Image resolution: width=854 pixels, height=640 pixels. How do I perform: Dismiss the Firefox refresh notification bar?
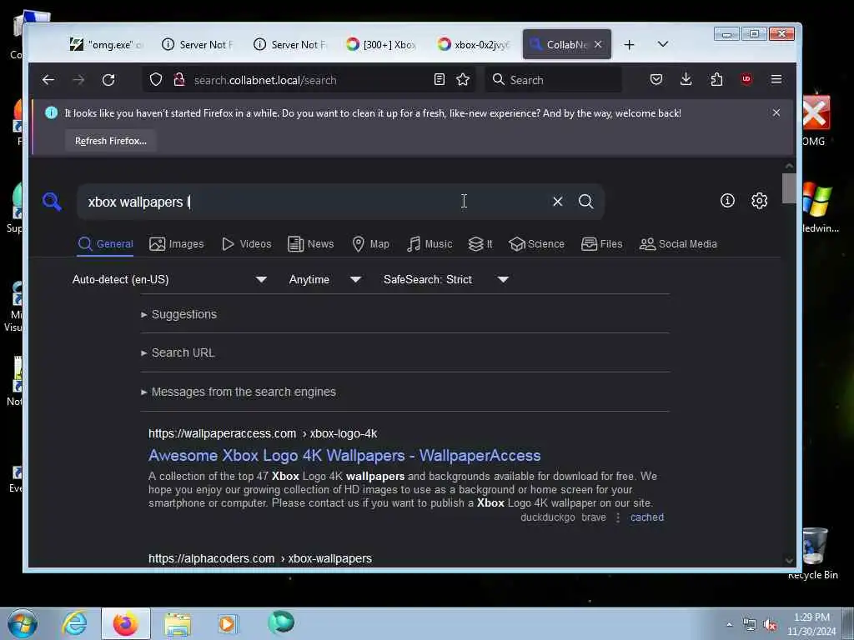point(776,112)
